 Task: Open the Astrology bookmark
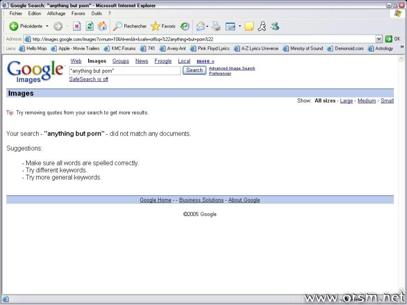(380, 48)
